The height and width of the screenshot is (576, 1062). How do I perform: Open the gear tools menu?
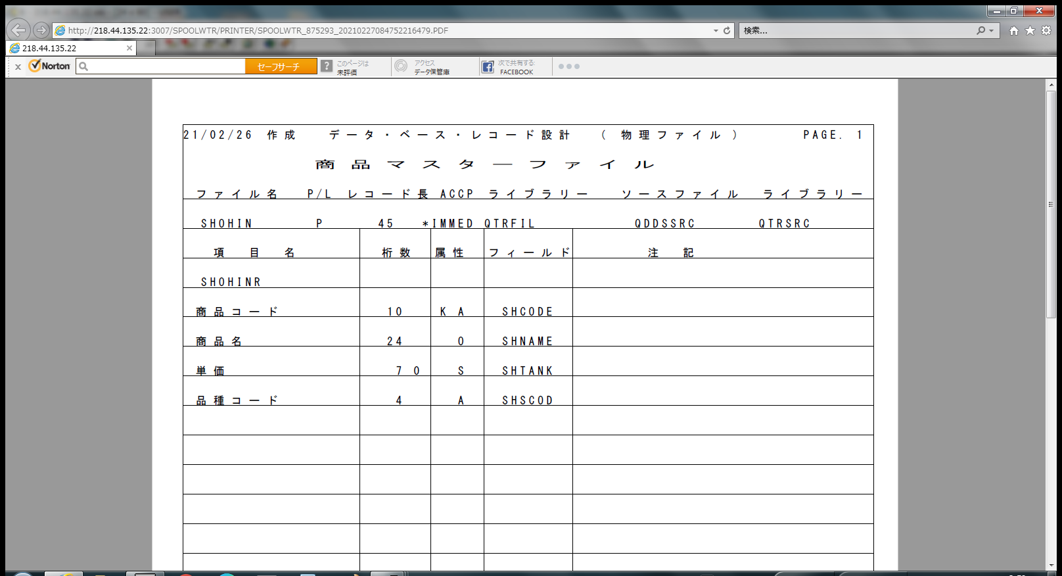[1046, 30]
